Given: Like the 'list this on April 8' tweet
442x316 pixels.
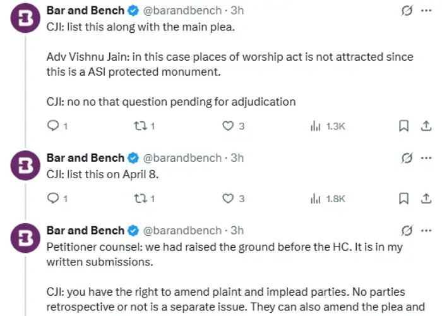Looking at the screenshot, I should [233, 199].
